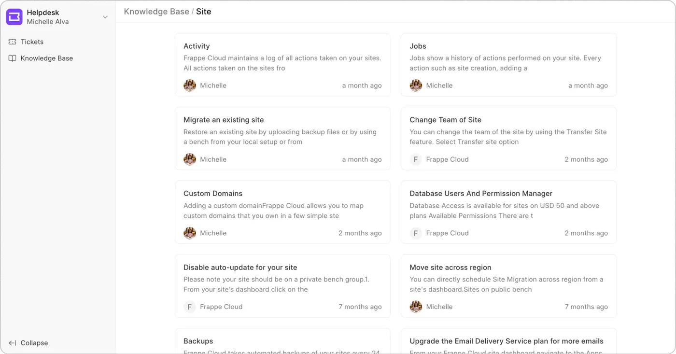Click '2 months ago' on the Custom Domains card
The height and width of the screenshot is (354, 676).
(x=360, y=233)
